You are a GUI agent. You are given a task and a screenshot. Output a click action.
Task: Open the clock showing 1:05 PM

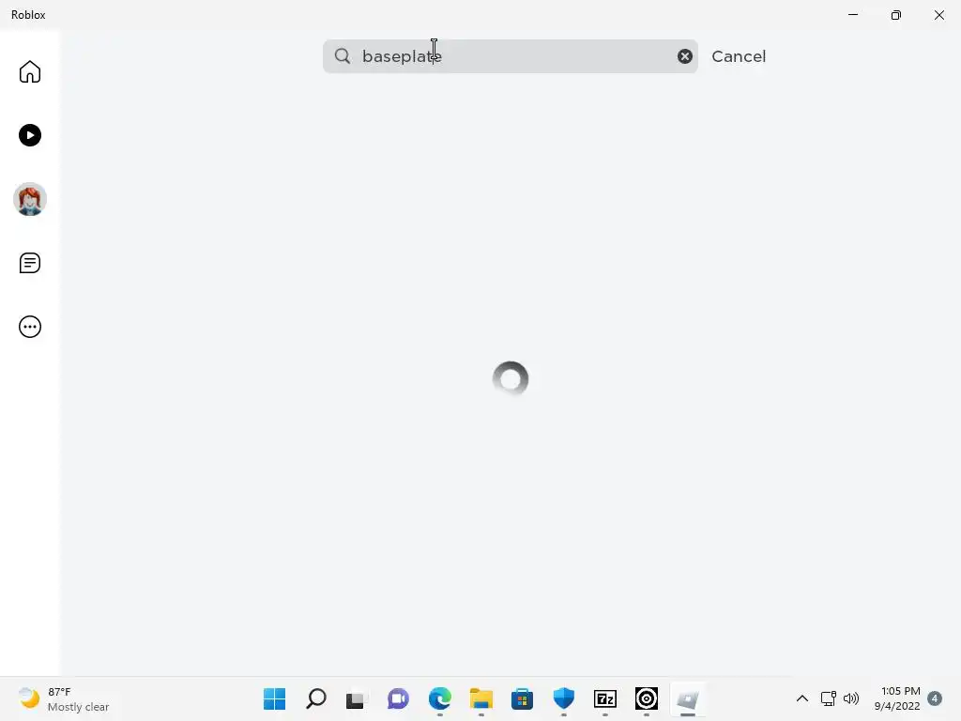pos(897,698)
